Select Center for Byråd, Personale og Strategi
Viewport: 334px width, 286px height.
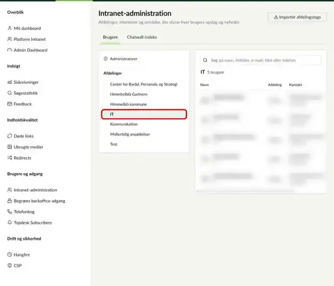click(x=144, y=84)
